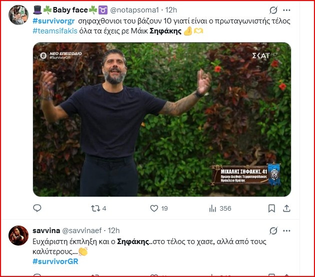Open the more options menu on savvina's tweet

[x=286, y=231]
